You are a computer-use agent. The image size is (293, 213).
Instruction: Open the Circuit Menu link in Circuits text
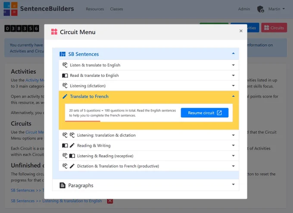click(35, 132)
